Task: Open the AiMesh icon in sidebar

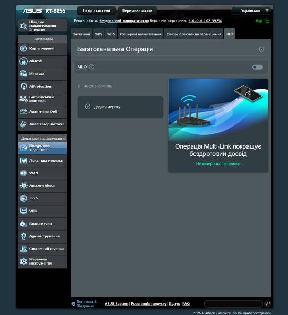Action: point(24,61)
